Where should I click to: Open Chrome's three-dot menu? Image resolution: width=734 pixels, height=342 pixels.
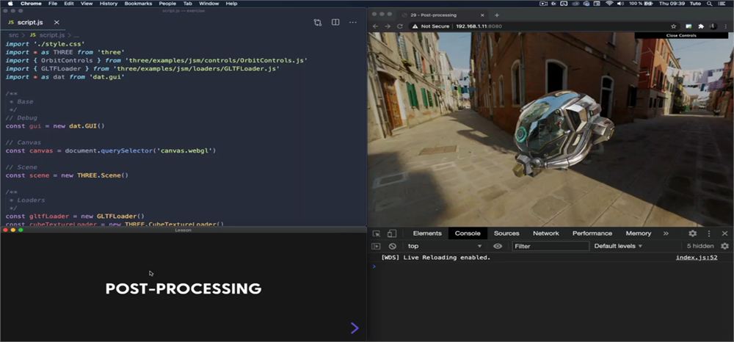[x=726, y=26]
